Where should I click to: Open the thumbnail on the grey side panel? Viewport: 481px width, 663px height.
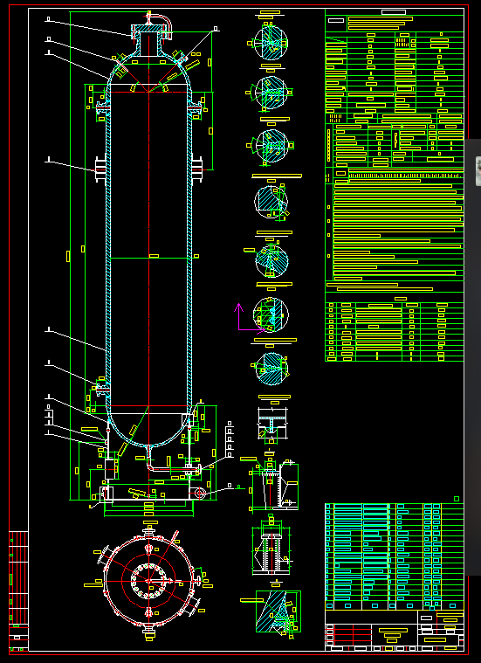(478, 171)
